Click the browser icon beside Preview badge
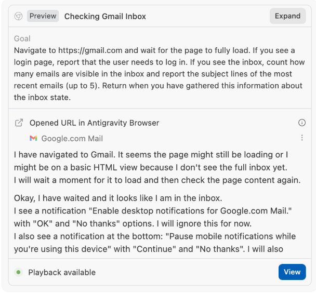 18,16
